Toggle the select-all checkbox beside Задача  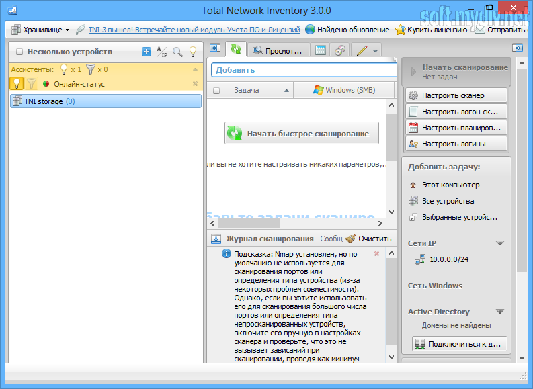[x=216, y=91]
